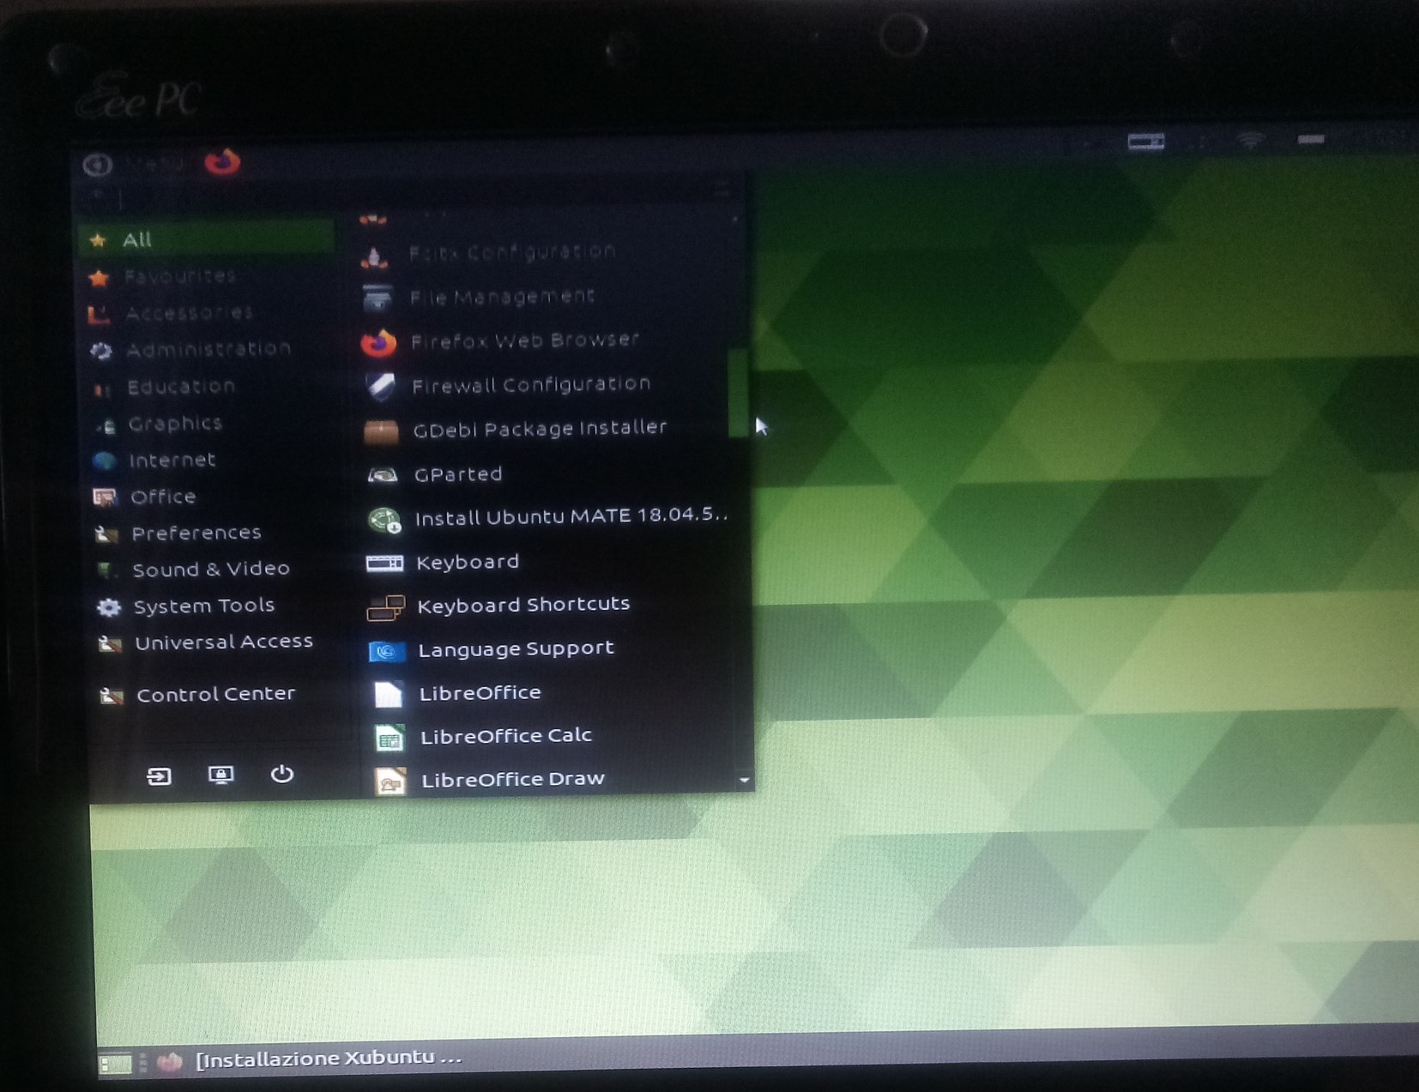The width and height of the screenshot is (1419, 1092).
Task: Click the Menu button in the top panel
Action: [x=135, y=163]
